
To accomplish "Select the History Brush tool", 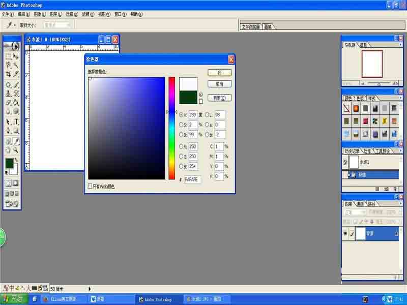I will tap(16, 94).
